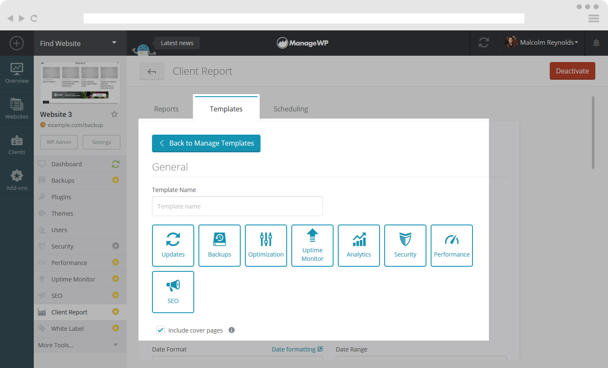Click the browser address bar

click(304, 18)
